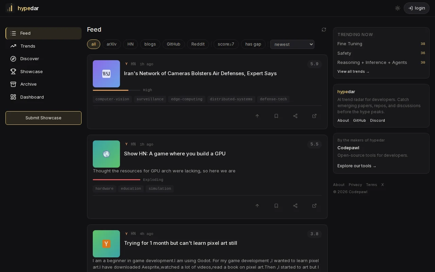Click the education tag

pos(131,189)
